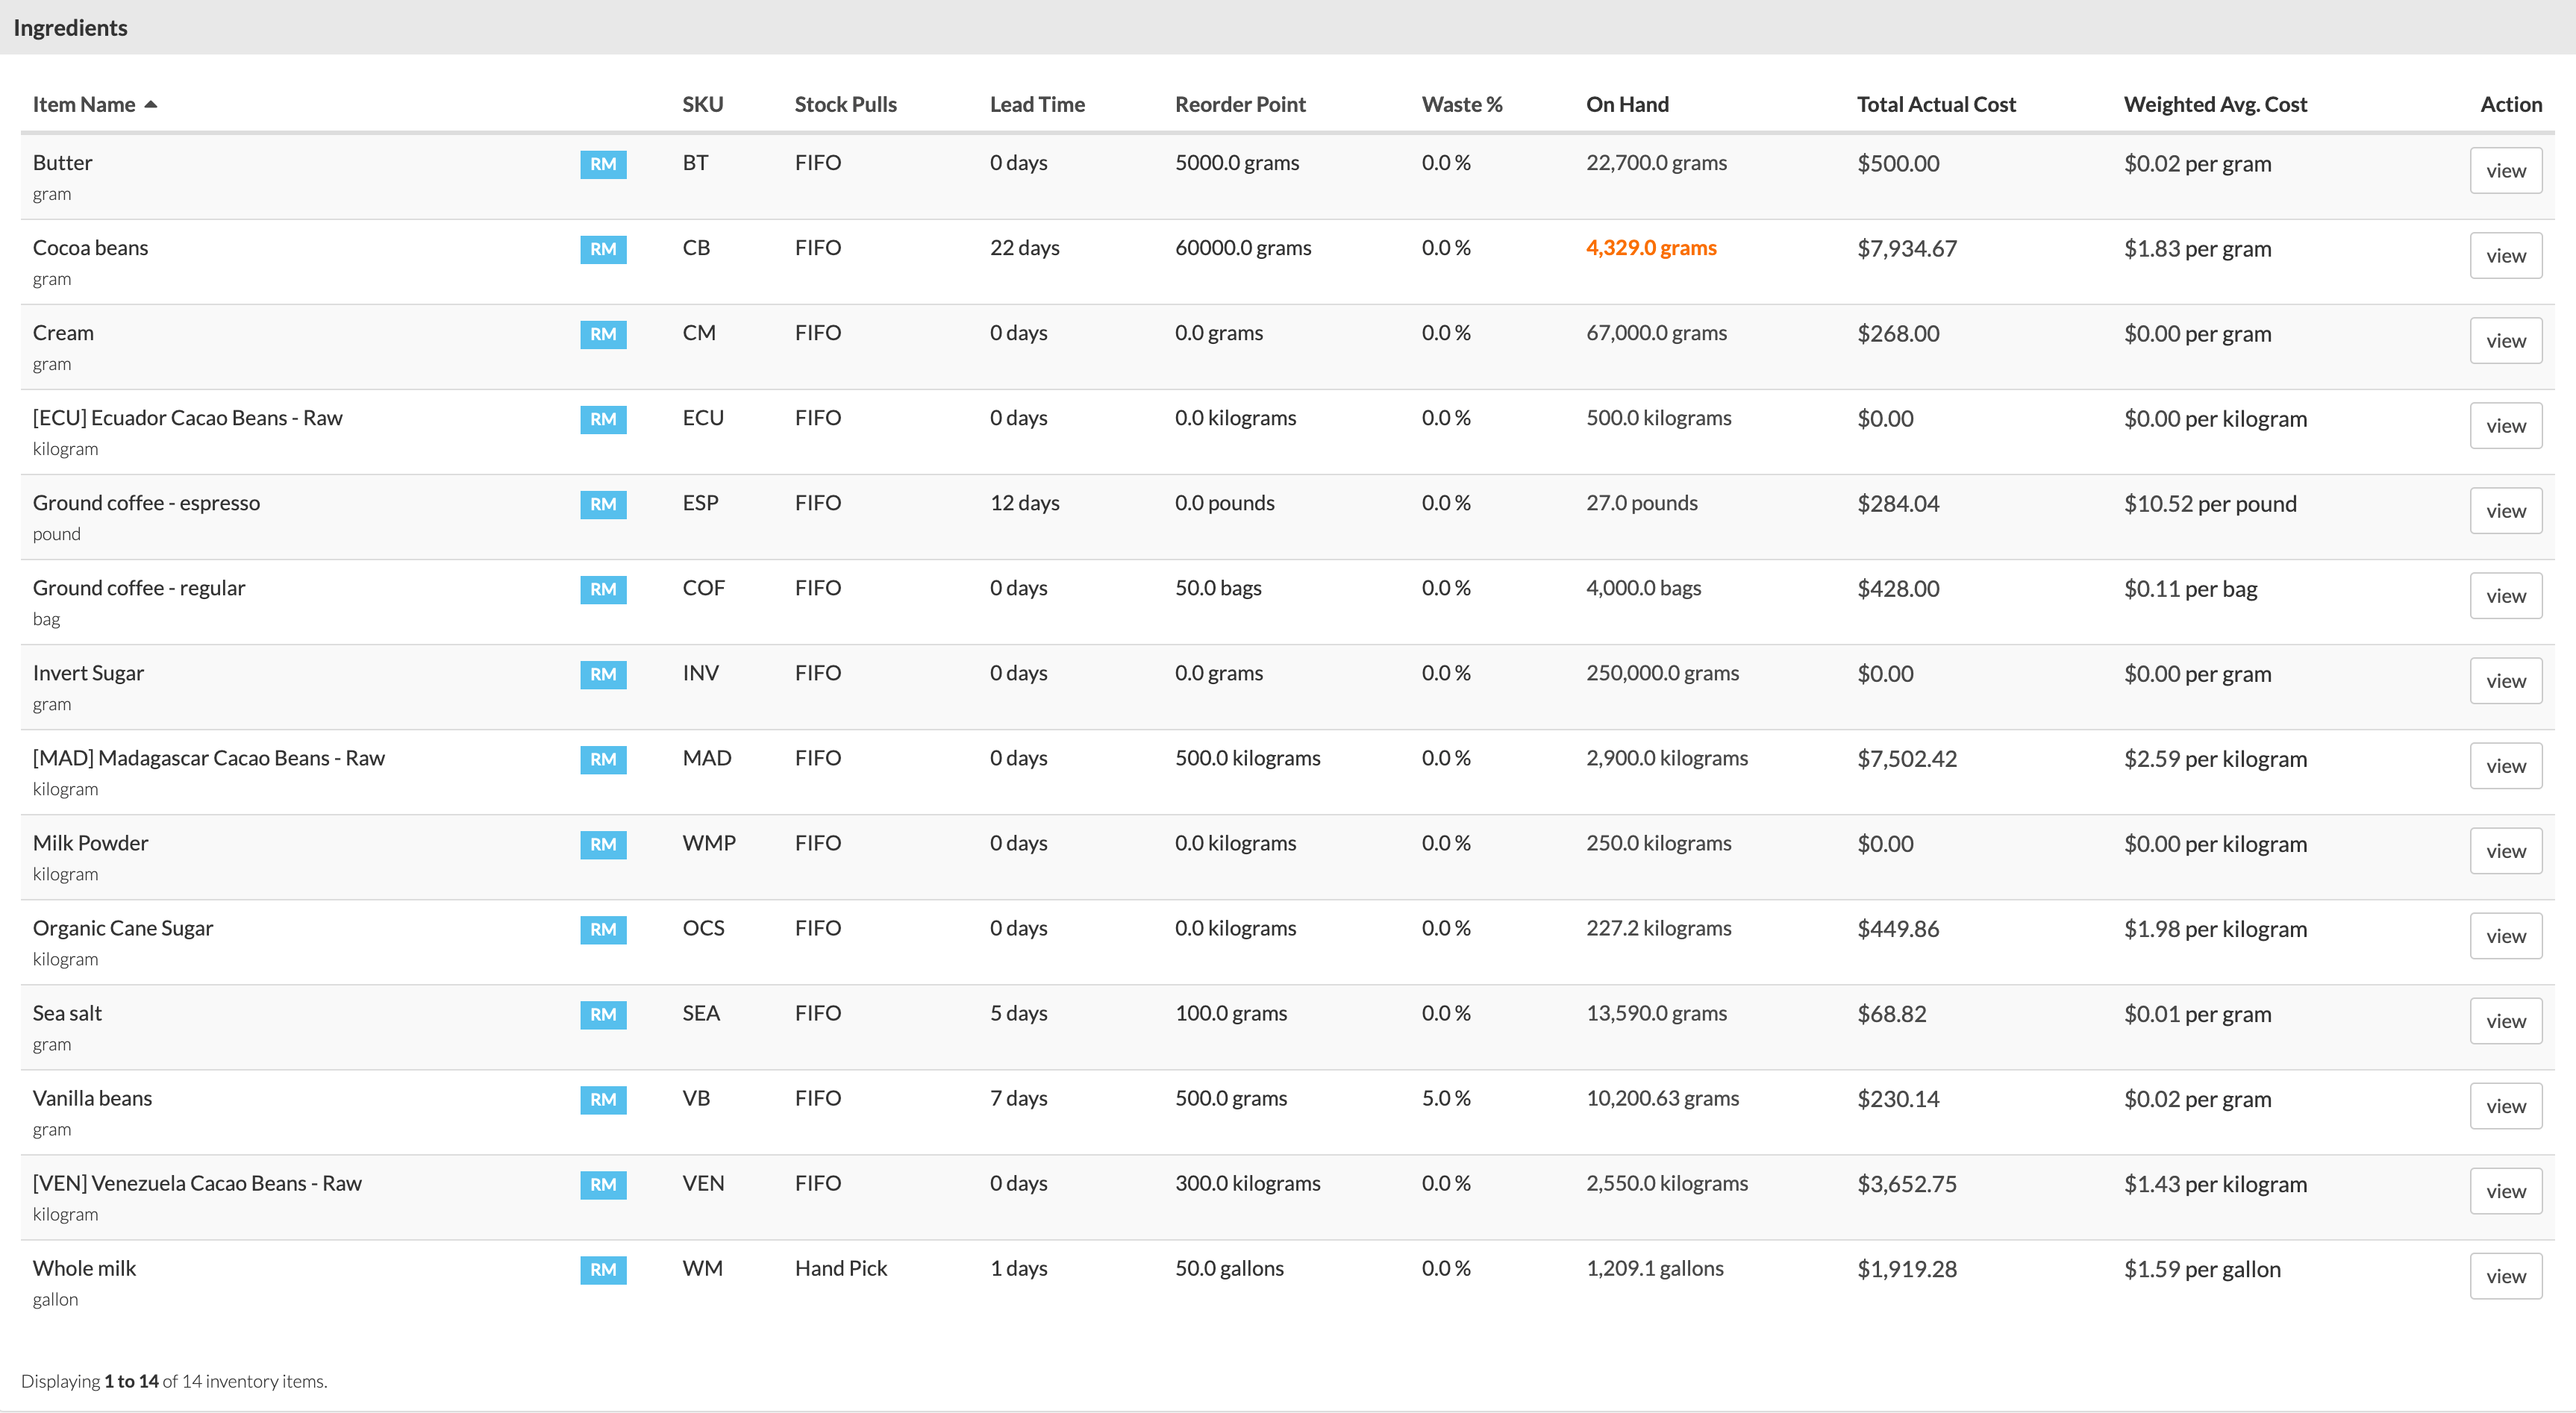The image size is (2576, 1413).
Task: Click the Weighted Avg. Cost column header
Action: click(2215, 103)
